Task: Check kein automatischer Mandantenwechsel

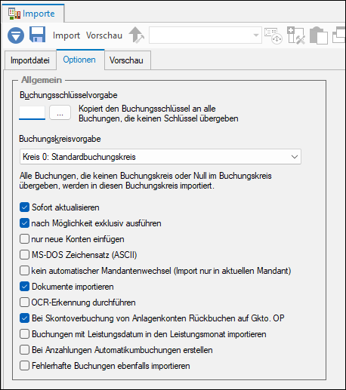Action: (24, 271)
